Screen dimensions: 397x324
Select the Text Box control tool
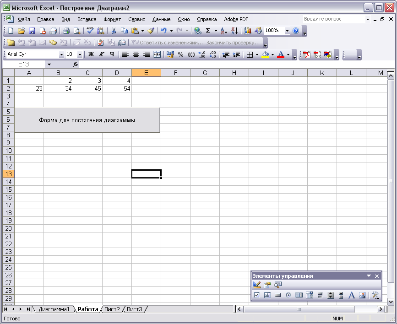[x=267, y=295]
